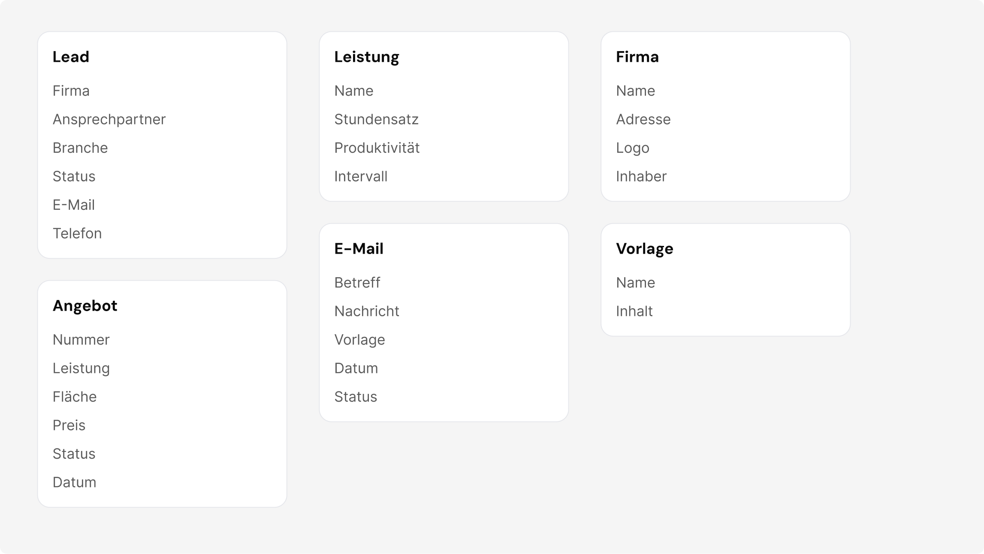Select Ansprechpartner field in Lead card
984x554 pixels.
(109, 119)
